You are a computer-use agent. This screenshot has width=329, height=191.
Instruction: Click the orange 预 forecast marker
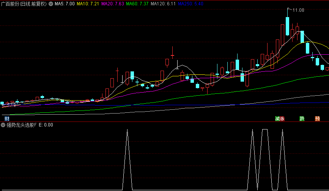click(x=317, y=119)
